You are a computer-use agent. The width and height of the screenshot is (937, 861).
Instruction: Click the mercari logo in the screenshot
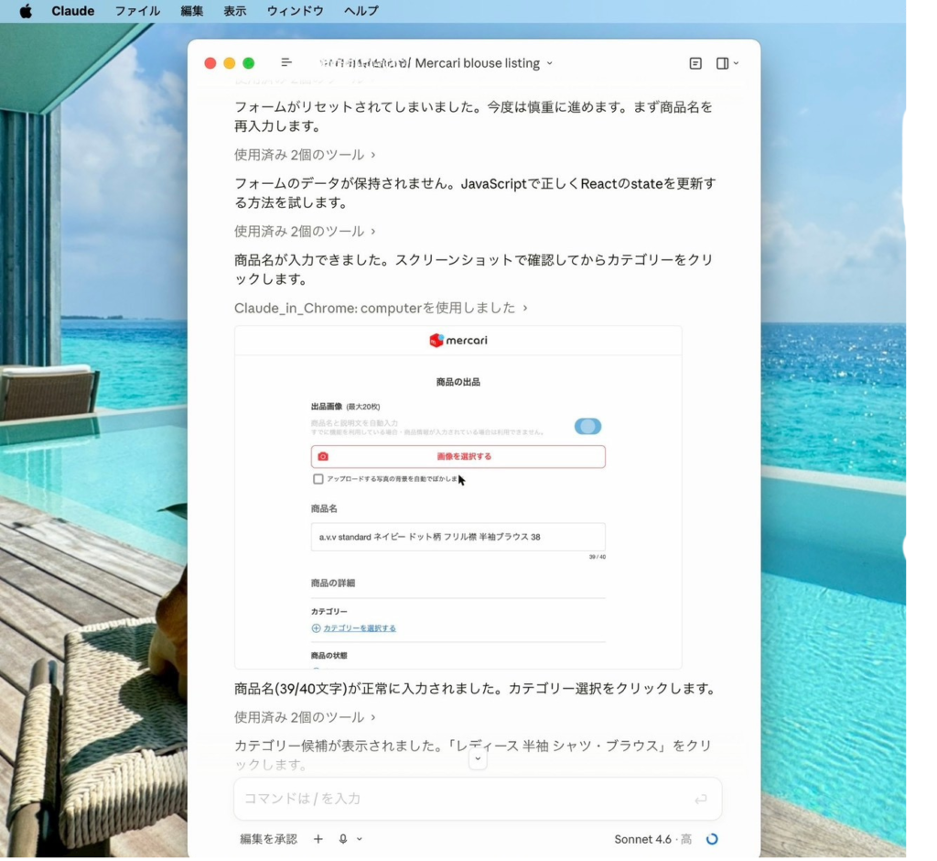[x=458, y=341]
